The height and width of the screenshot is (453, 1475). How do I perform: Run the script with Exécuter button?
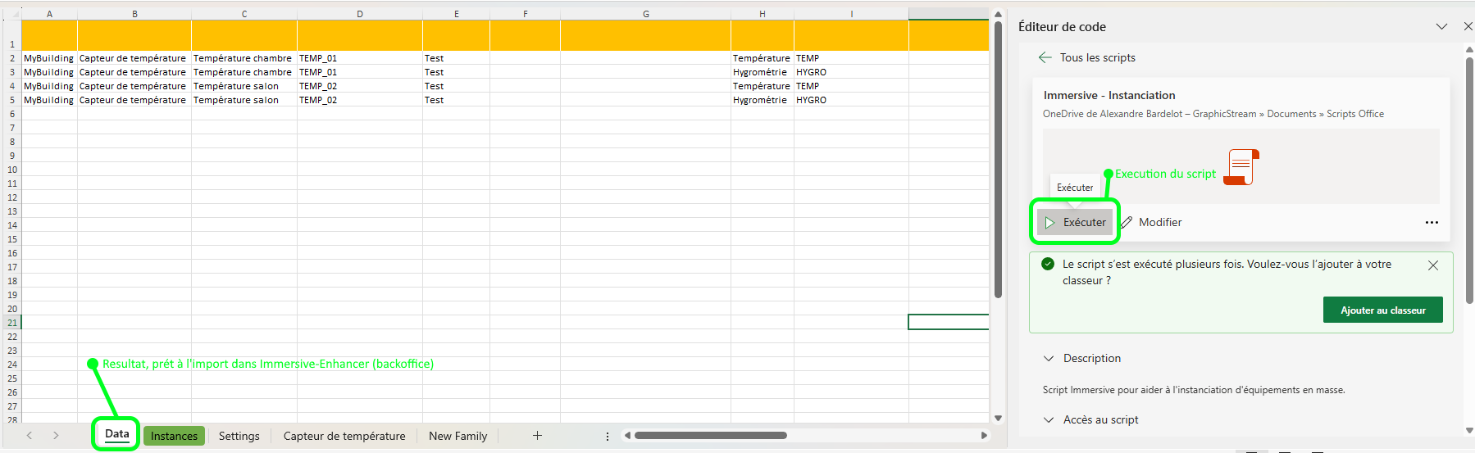pyautogui.click(x=1075, y=222)
